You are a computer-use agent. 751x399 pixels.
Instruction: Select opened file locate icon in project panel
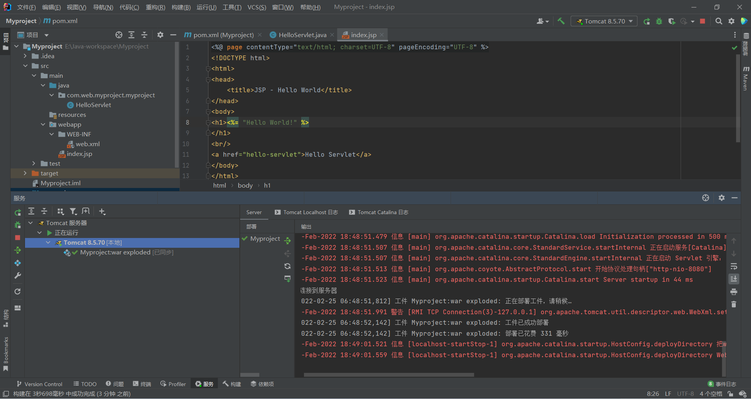[119, 35]
